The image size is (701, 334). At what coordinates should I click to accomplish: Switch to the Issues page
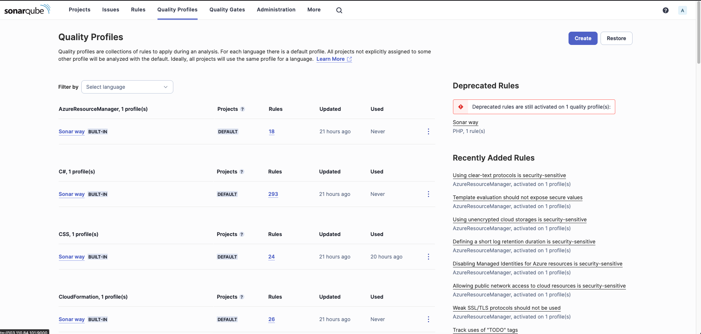click(x=110, y=10)
